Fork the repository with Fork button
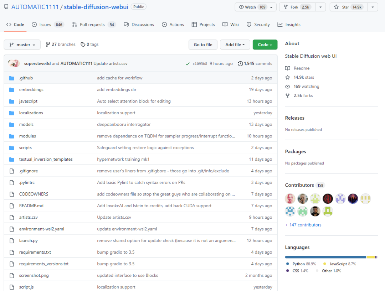385x291 pixels. 297,7
